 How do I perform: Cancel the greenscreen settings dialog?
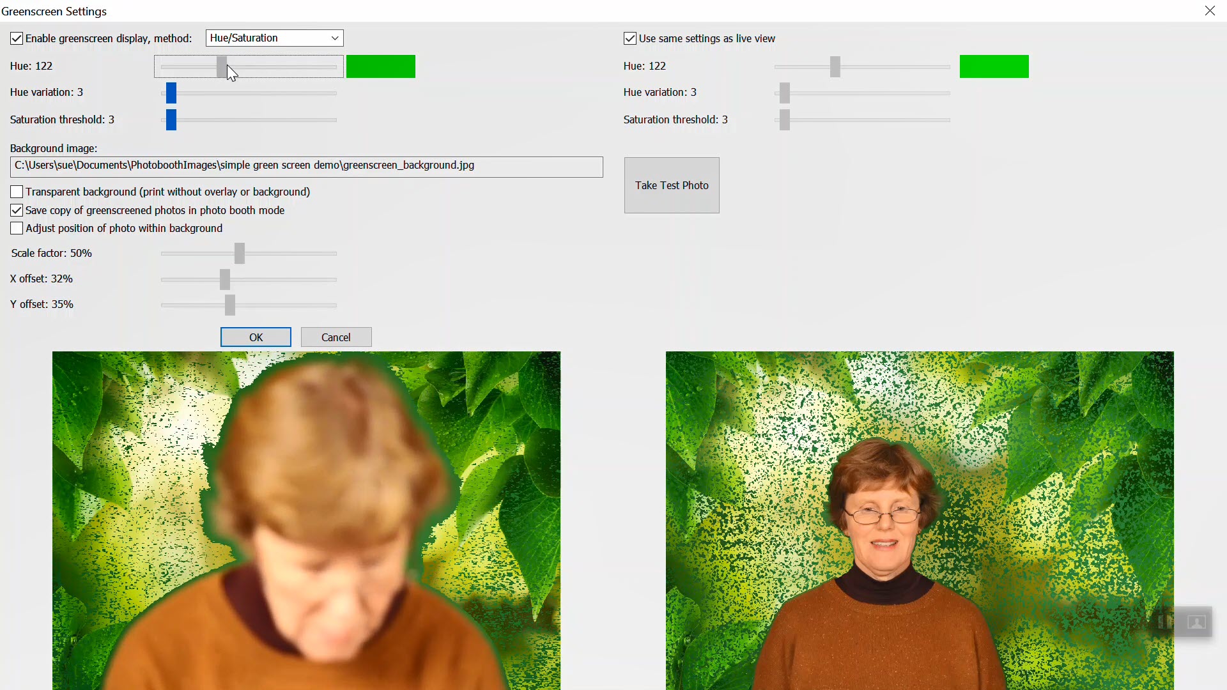click(x=336, y=337)
